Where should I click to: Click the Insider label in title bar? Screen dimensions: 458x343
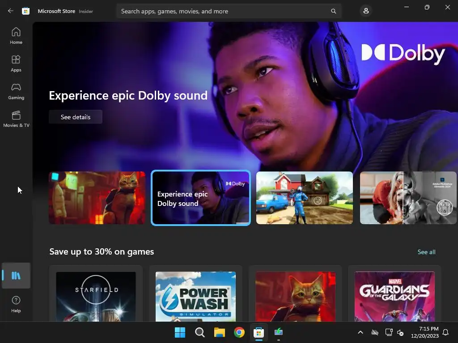tap(86, 11)
